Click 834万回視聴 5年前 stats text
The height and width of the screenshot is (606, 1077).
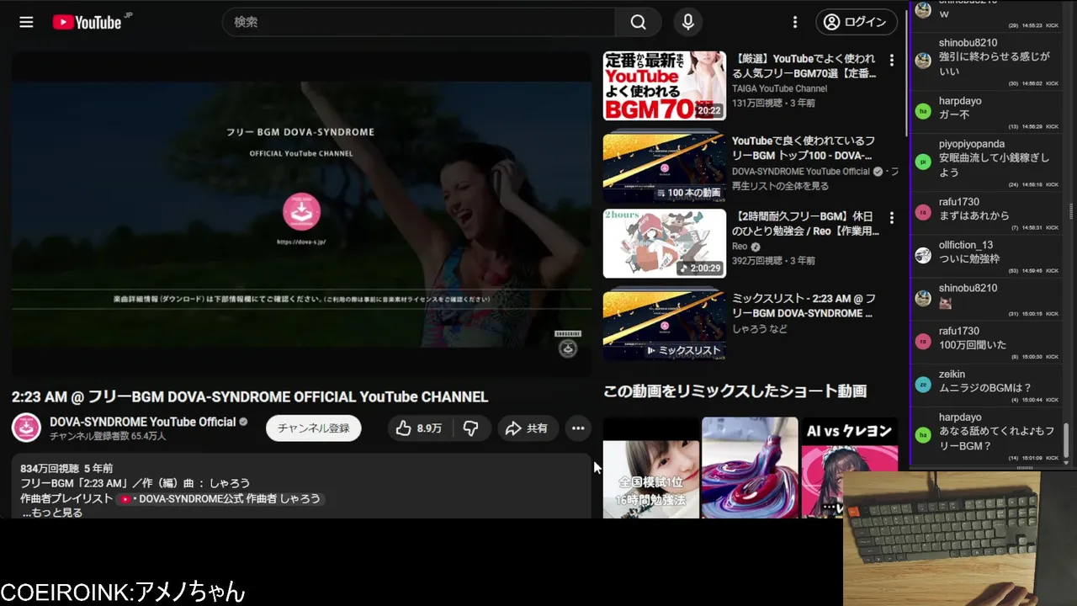pyautogui.click(x=66, y=468)
